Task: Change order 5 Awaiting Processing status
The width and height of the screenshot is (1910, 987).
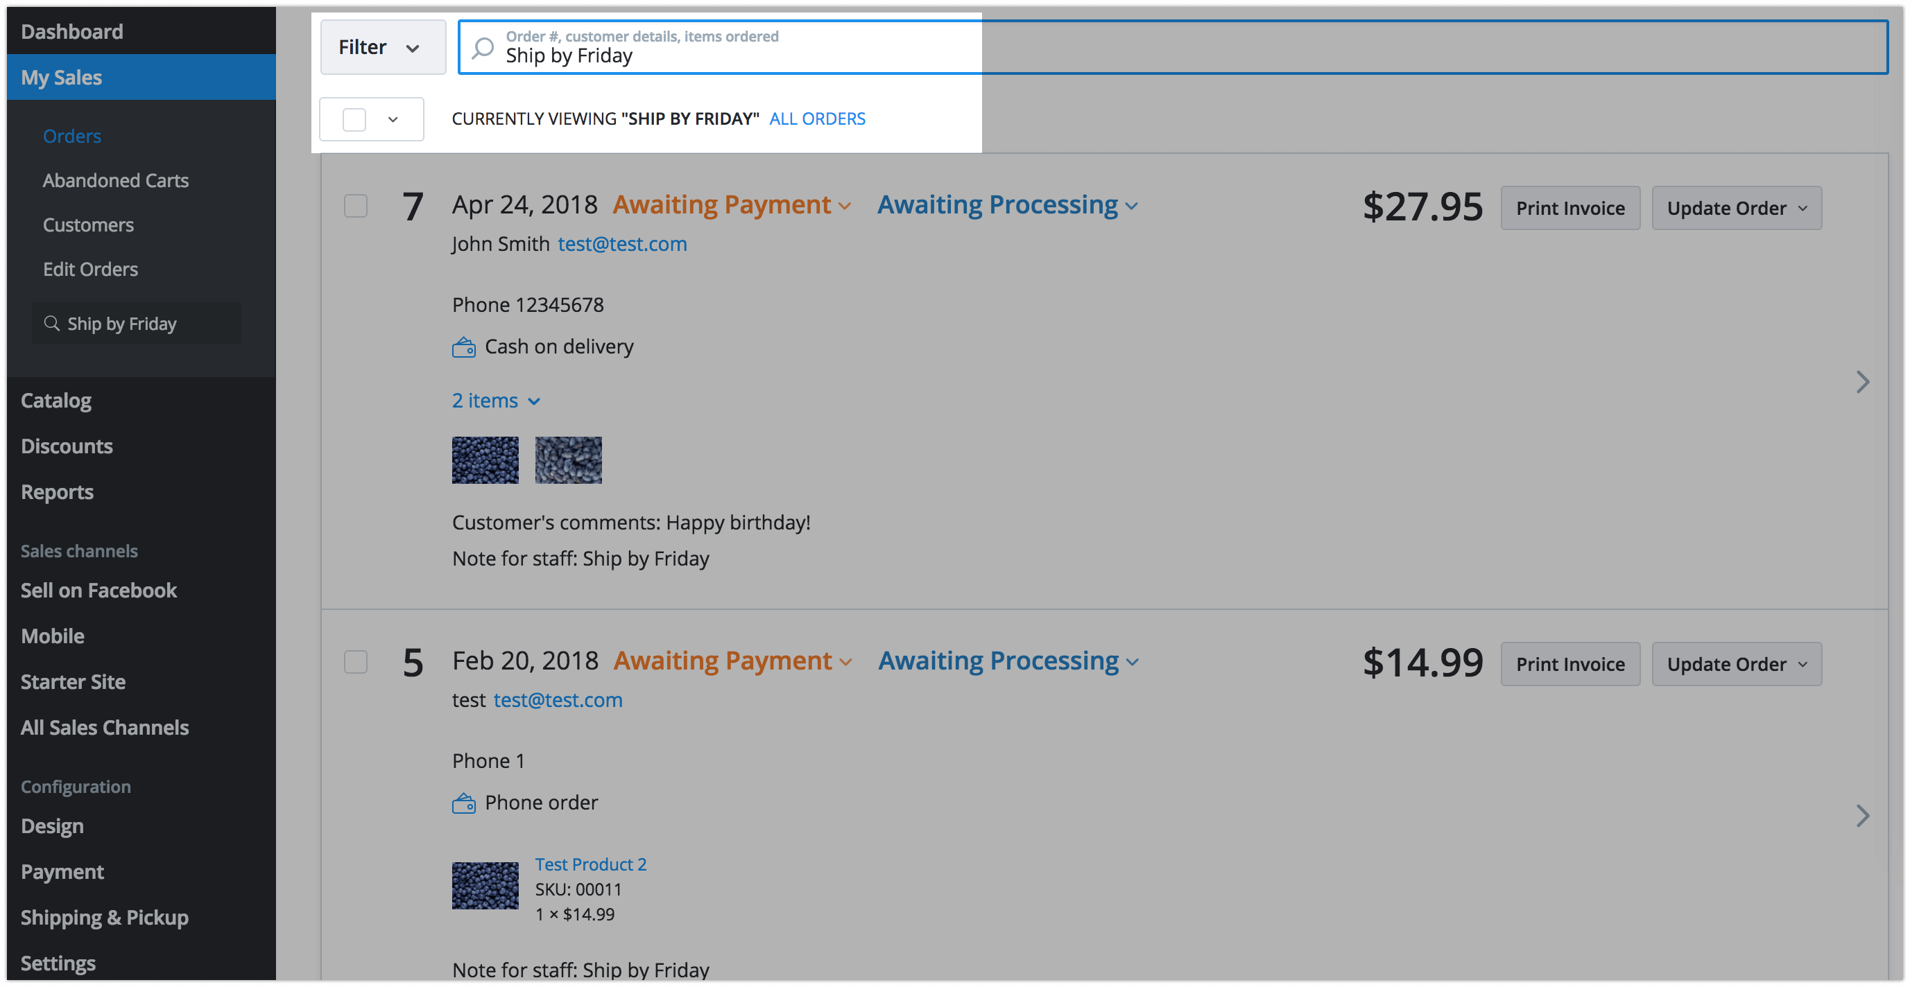Action: [x=1008, y=661]
